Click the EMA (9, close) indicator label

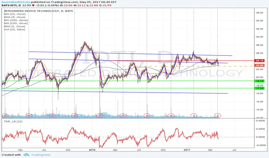point(15,17)
